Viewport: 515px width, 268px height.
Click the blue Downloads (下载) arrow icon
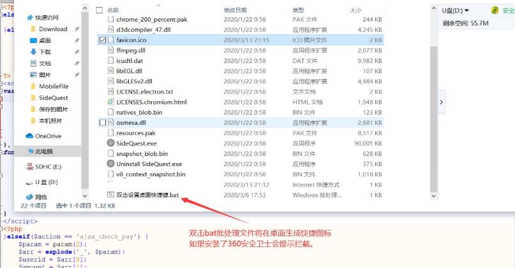33,52
